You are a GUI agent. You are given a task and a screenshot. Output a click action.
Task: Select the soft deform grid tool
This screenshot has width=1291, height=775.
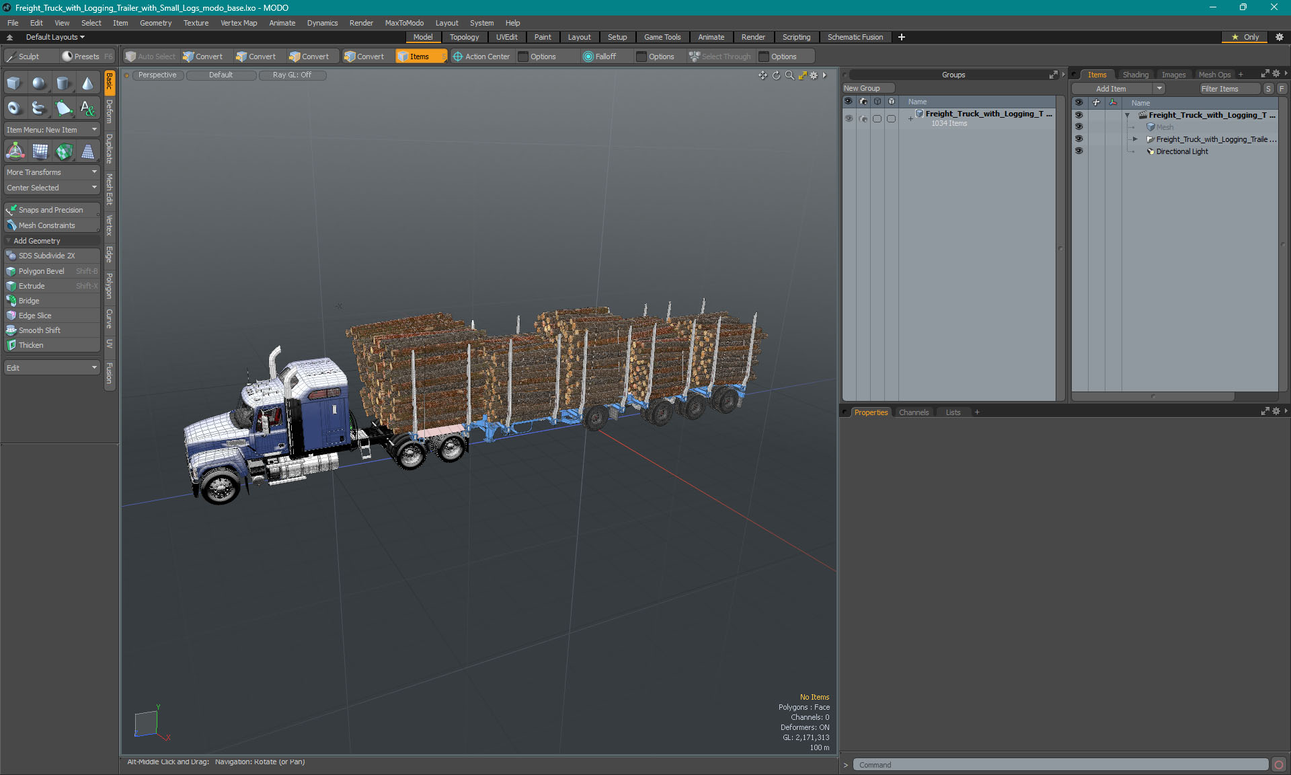point(40,151)
